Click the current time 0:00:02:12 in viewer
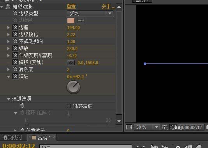Viewport: 208px width, 148px height. coord(191,127)
